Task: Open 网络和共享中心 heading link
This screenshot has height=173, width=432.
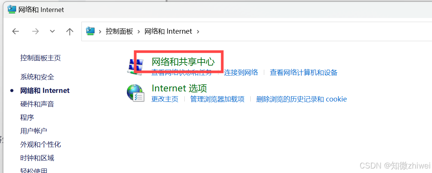Action: [183, 62]
